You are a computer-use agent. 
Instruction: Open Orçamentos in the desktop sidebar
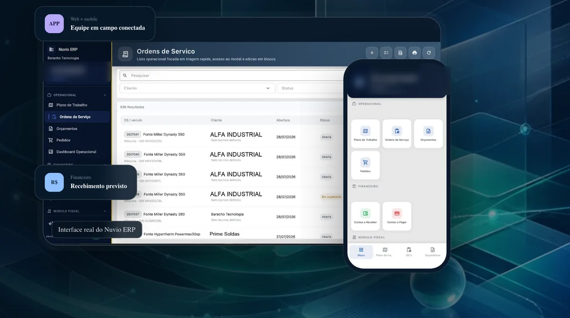[76, 128]
